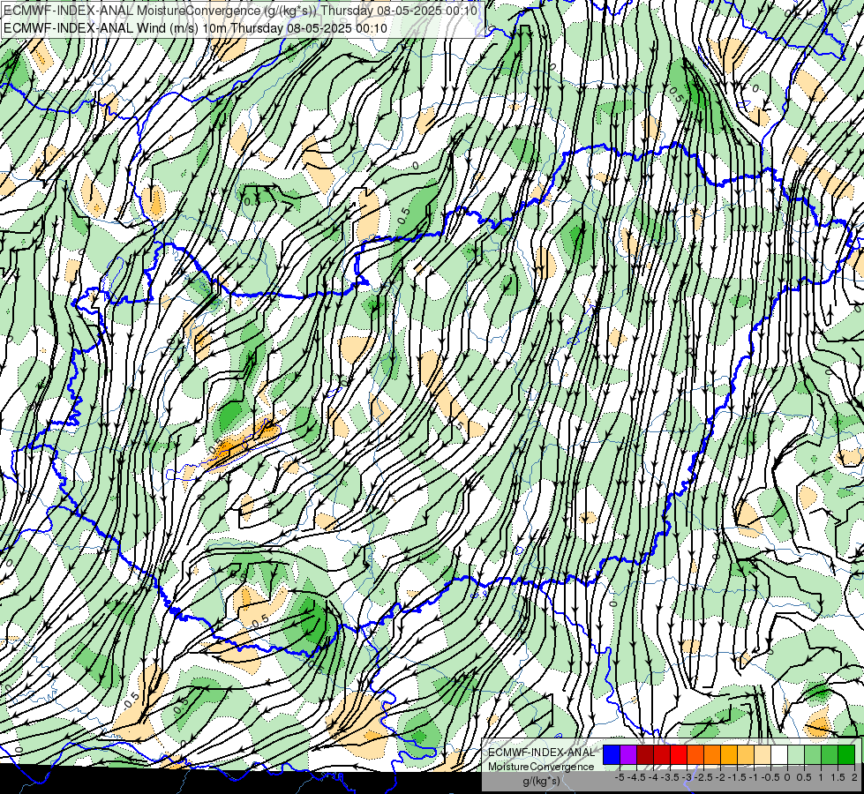
Task: Click the blue legend swatch below -5
Action: [612, 755]
